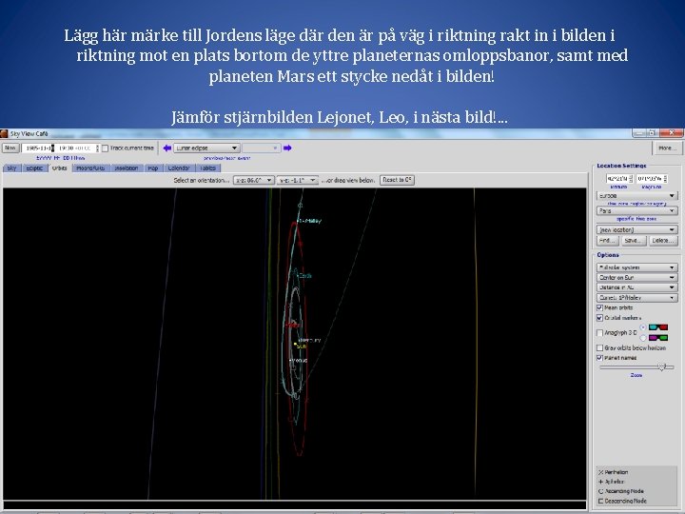
Task: Click the 1P/Halley comet label
Action: pyautogui.click(x=310, y=221)
